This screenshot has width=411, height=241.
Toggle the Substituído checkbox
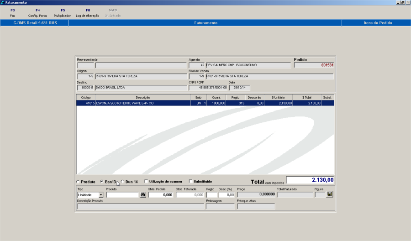[x=190, y=181]
